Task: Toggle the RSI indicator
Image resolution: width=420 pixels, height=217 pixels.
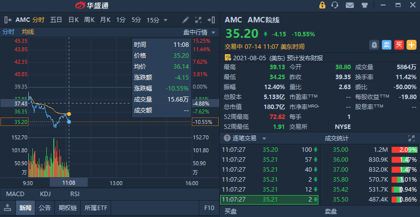Action: [x=75, y=194]
